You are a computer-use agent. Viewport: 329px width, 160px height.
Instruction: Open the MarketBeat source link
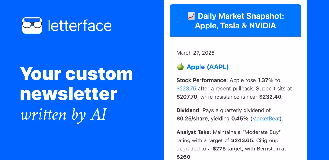266,118
